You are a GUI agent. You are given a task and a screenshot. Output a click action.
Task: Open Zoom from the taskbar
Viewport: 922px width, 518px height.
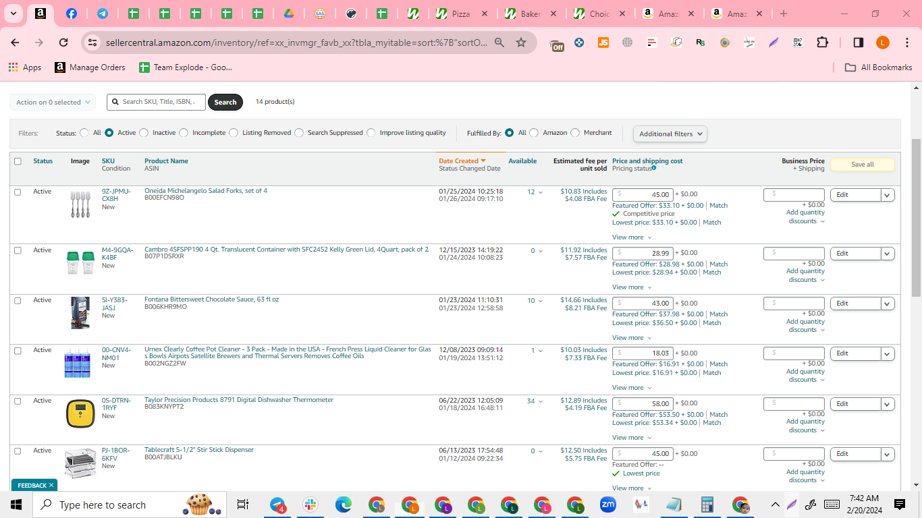click(608, 505)
